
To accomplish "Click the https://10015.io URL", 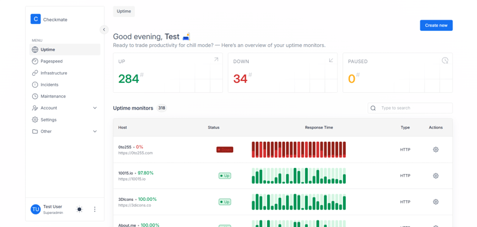I will click(132, 179).
